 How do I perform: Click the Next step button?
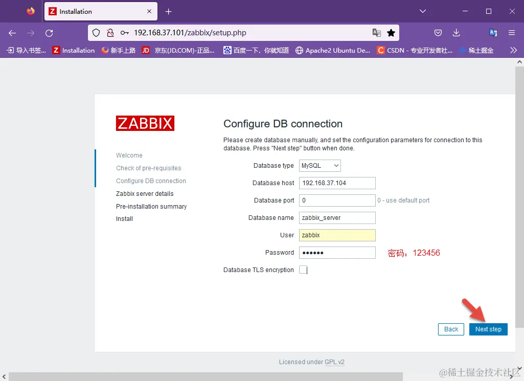(x=488, y=329)
